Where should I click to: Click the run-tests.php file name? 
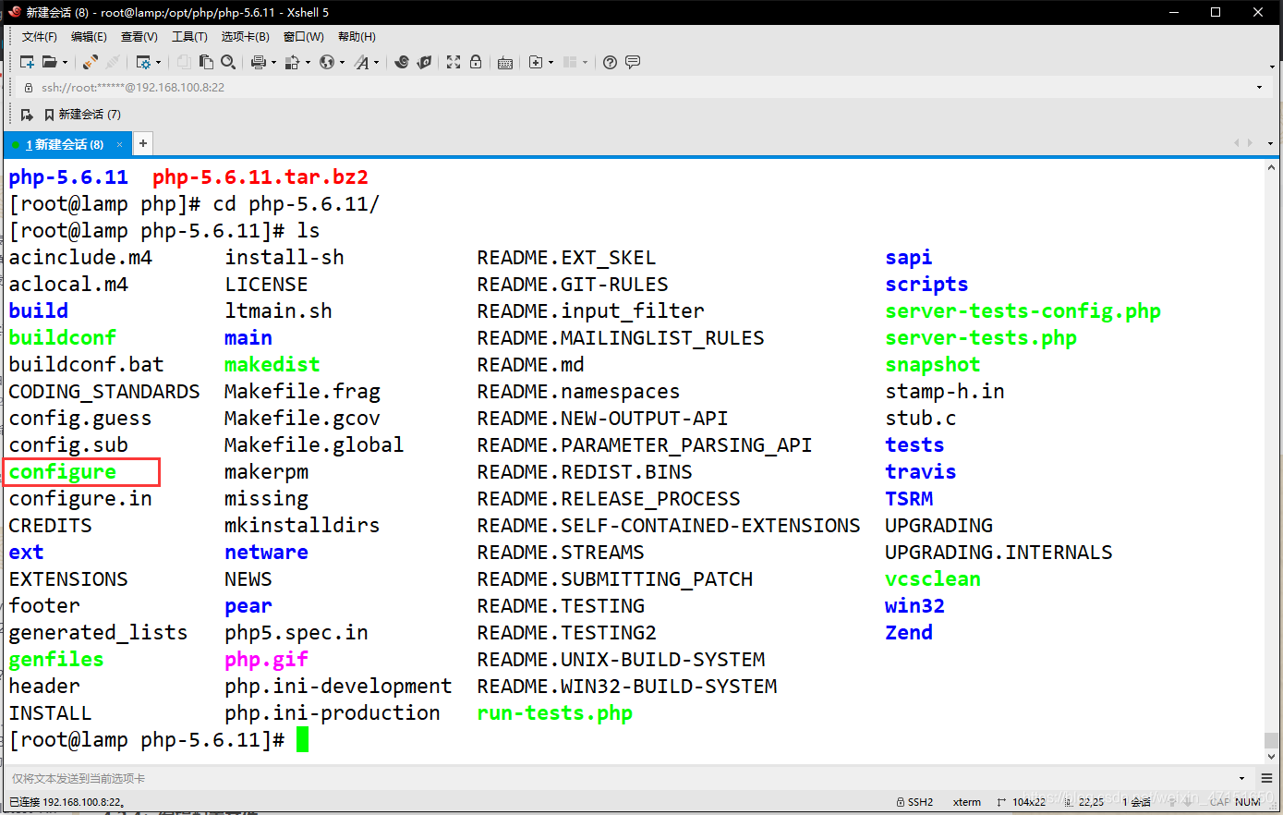click(x=555, y=713)
